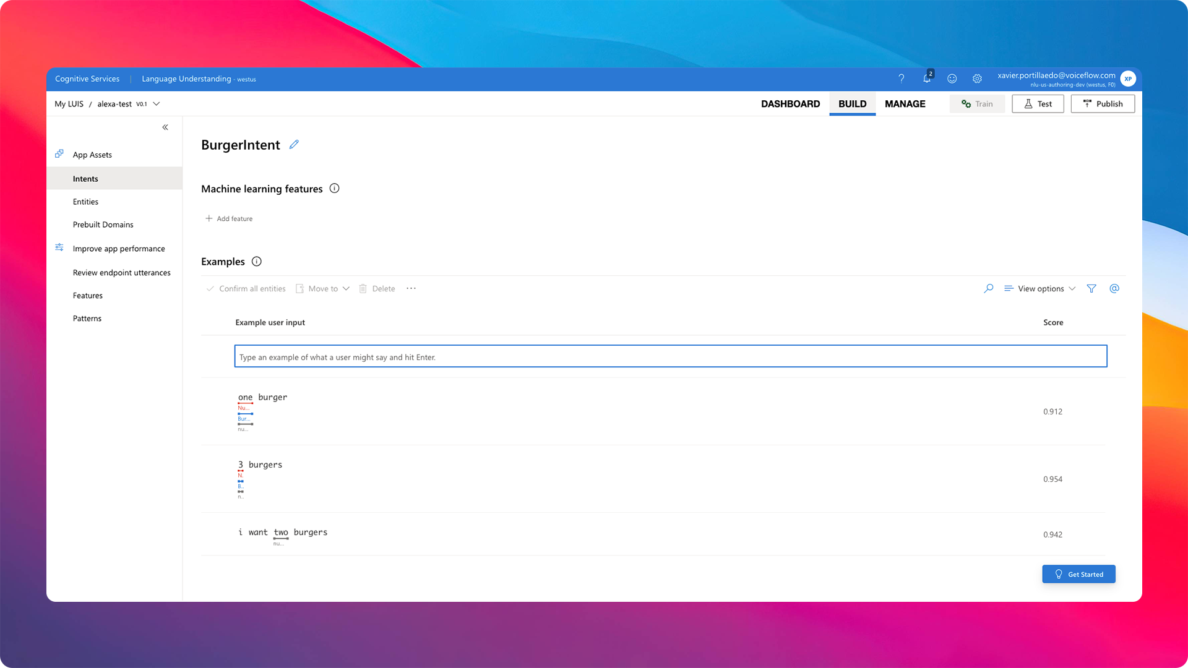Click the Publish button
The width and height of the screenshot is (1188, 668).
point(1103,103)
